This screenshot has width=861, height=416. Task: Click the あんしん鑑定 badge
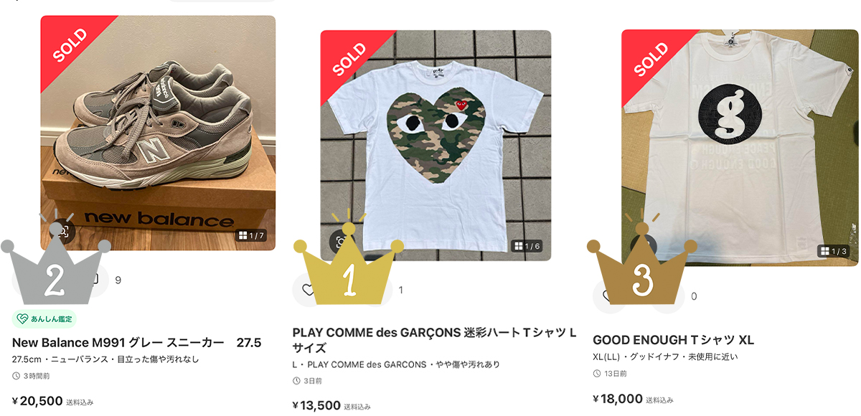coord(44,318)
